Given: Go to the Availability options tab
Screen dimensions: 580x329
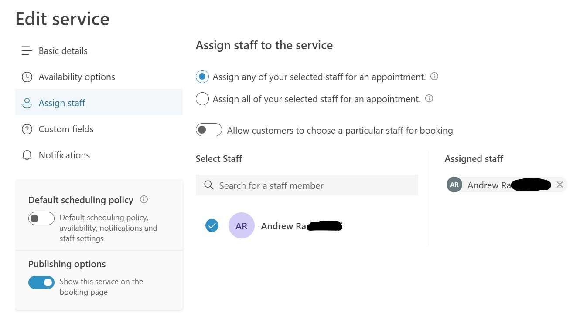Looking at the screenshot, I should pos(77,77).
